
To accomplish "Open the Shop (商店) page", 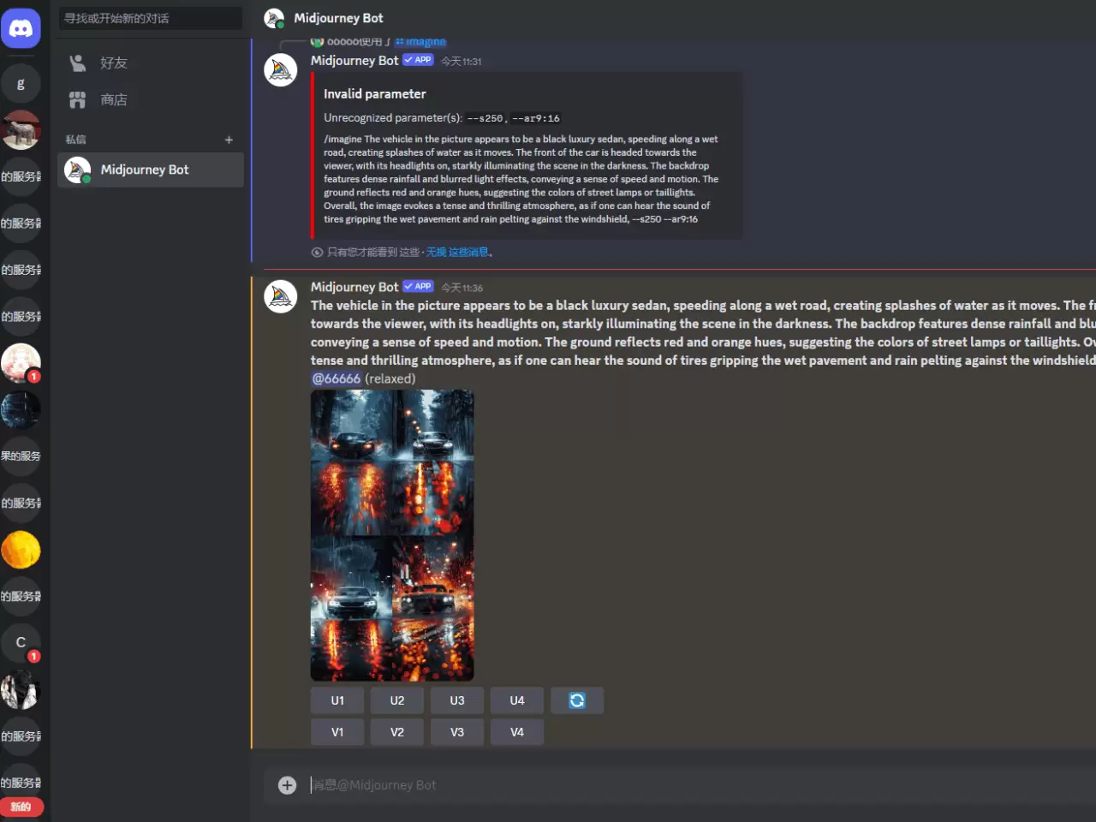I will click(x=113, y=100).
